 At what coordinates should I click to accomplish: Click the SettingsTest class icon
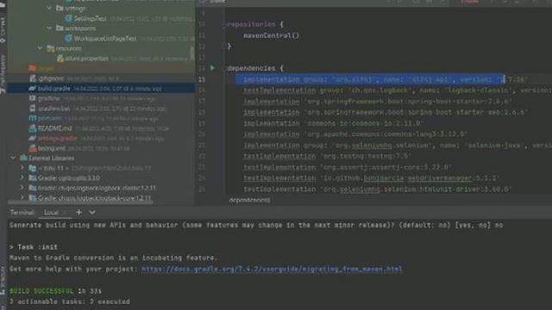tap(69, 18)
